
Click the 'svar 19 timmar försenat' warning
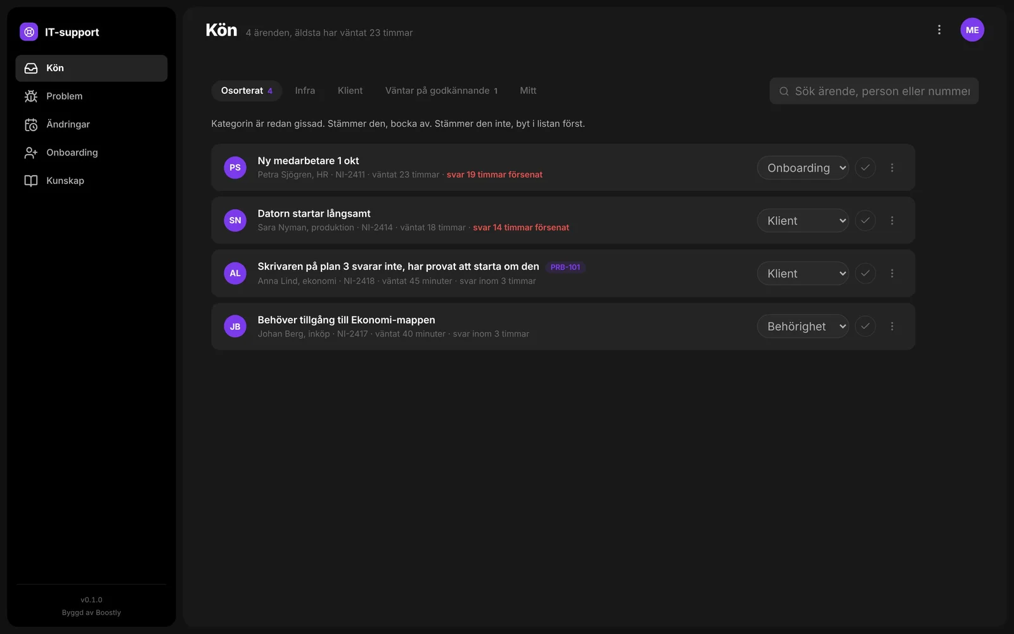(494, 175)
